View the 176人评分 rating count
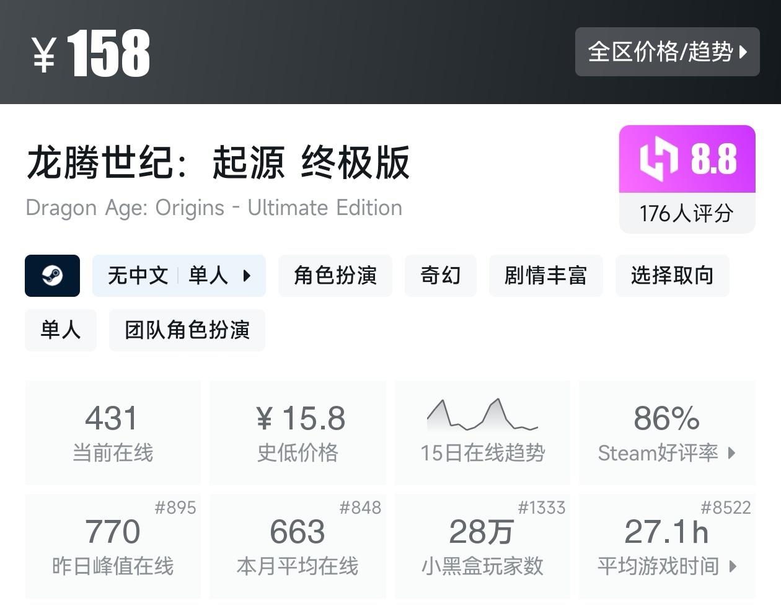781x611 pixels. point(687,214)
